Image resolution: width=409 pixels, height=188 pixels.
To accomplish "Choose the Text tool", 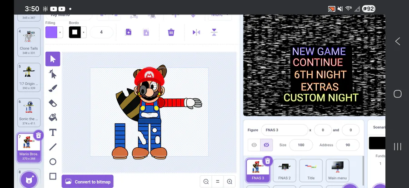I will point(53,132).
